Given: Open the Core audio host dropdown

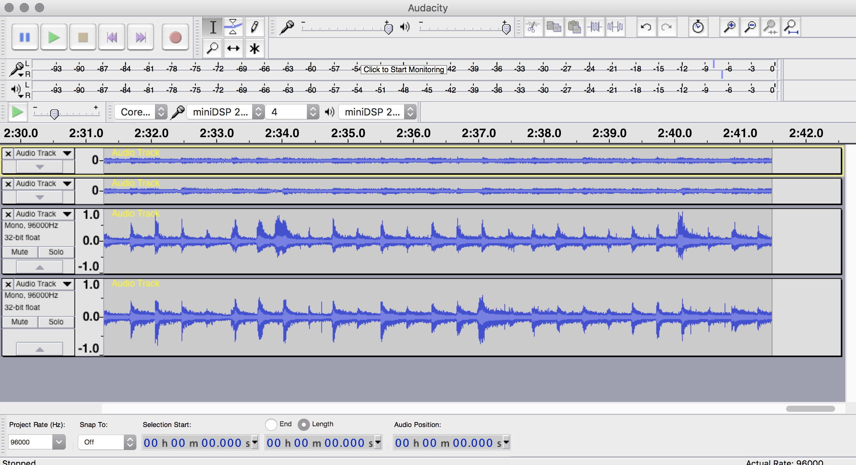Looking at the screenshot, I should coord(141,112).
